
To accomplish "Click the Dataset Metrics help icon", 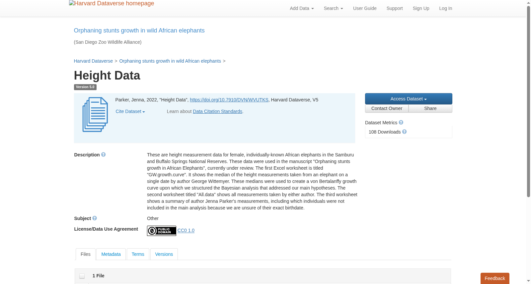I will tap(401, 123).
